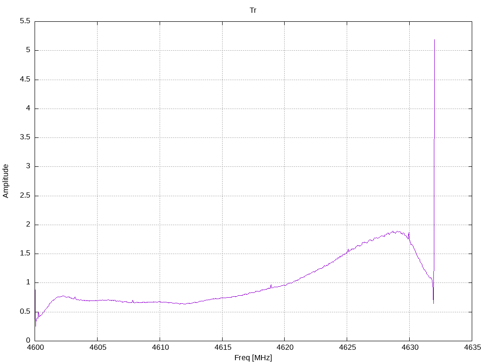Click the y-axis tick label 0.5

click(x=25, y=312)
